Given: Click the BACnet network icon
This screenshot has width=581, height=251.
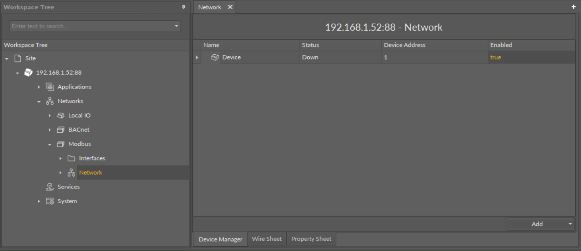Looking at the screenshot, I should point(61,130).
